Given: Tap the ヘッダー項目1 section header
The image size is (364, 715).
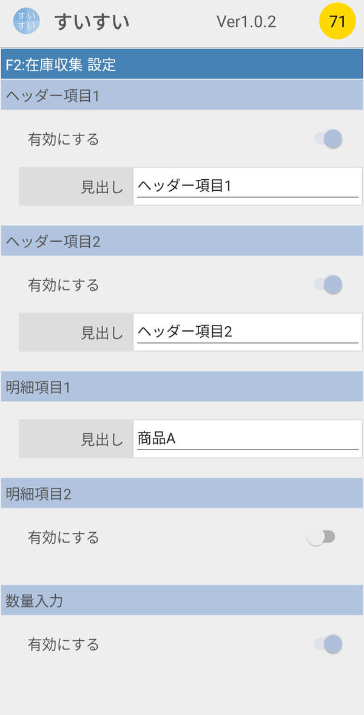Looking at the screenshot, I should (182, 95).
